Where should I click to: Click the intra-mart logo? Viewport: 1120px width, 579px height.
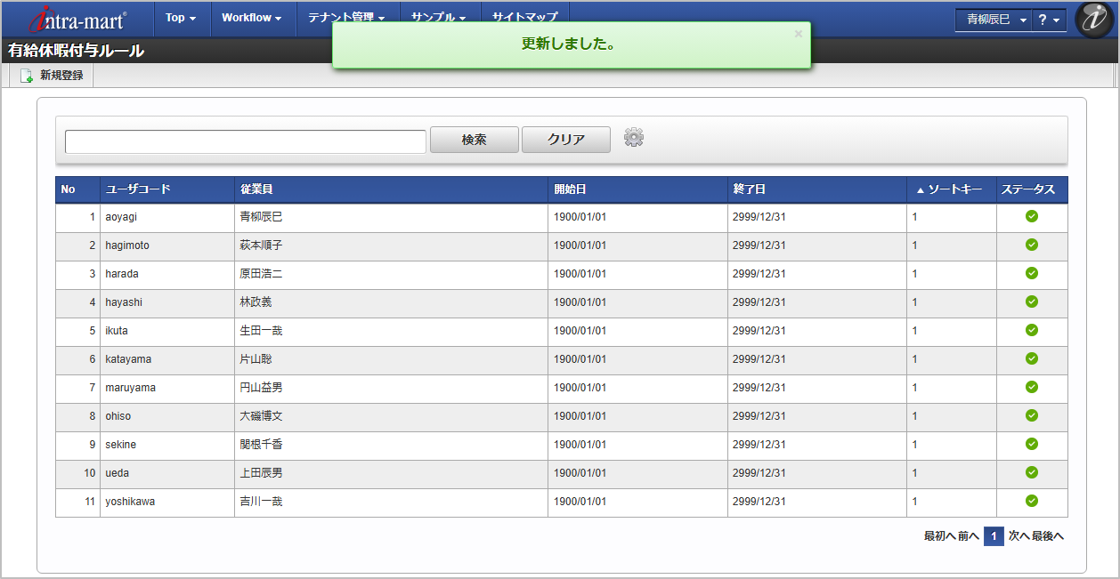[x=77, y=19]
